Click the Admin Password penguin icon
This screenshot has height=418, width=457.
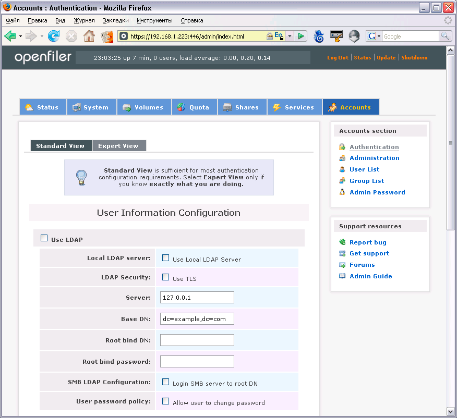tap(342, 192)
